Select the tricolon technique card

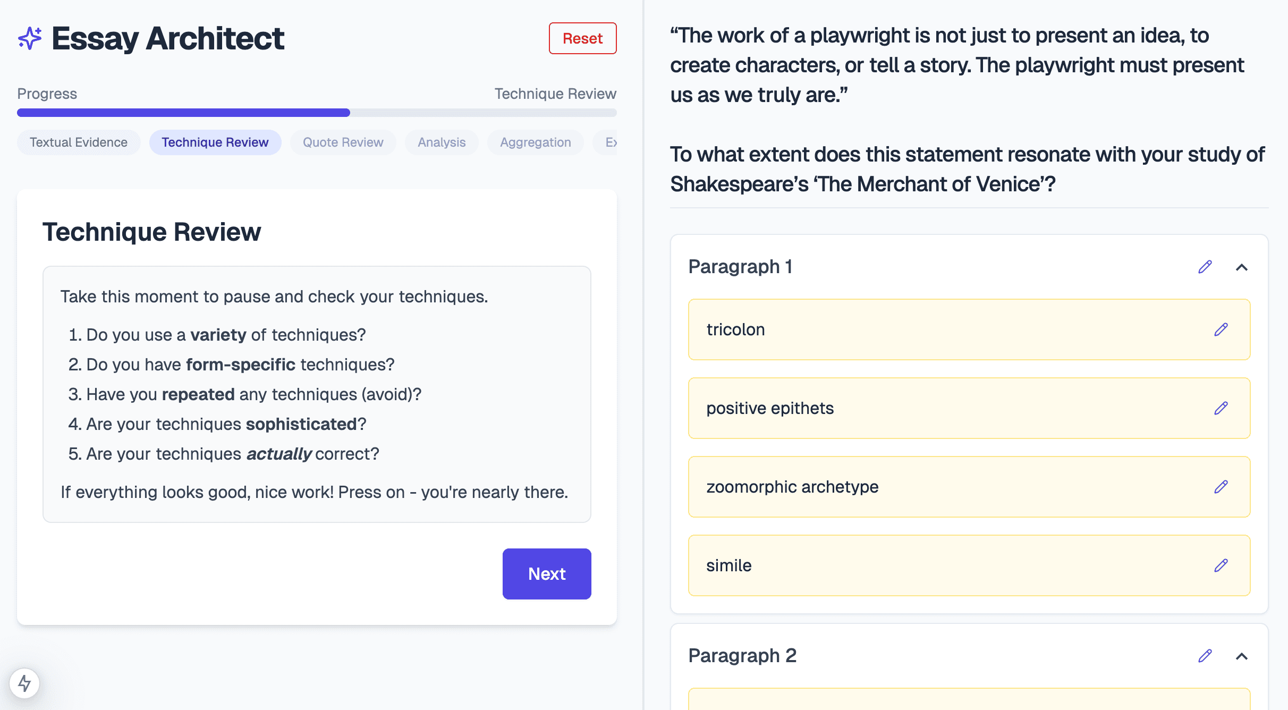[969, 329]
